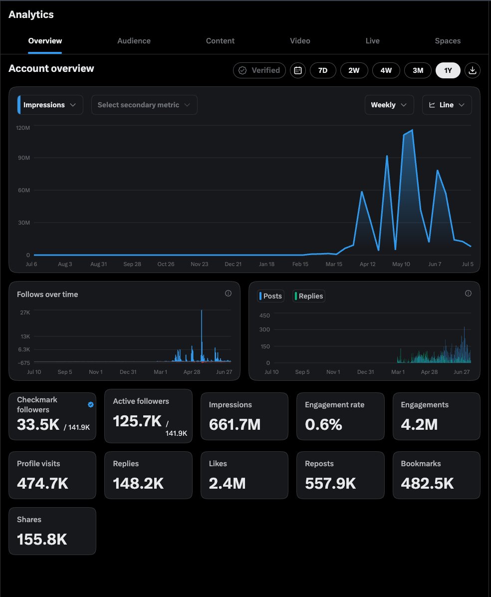Open the Impressions primary metric dropdown

[x=50, y=105]
